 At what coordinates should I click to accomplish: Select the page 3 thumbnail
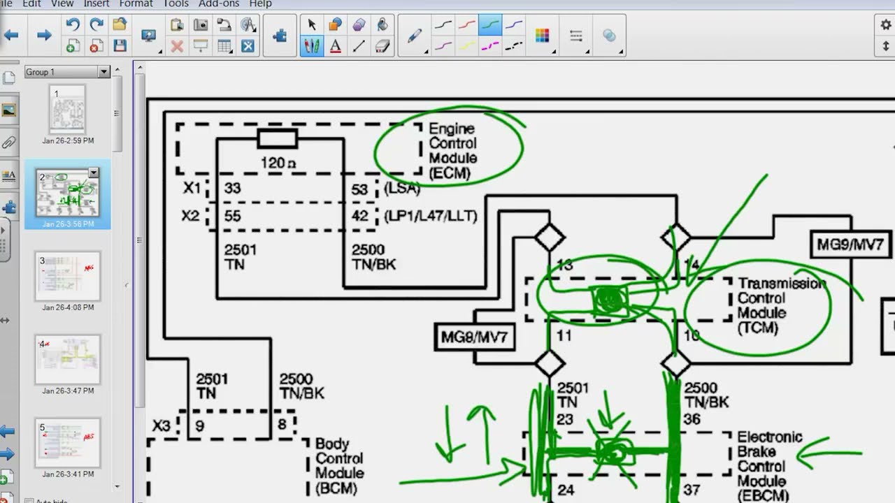point(67,277)
